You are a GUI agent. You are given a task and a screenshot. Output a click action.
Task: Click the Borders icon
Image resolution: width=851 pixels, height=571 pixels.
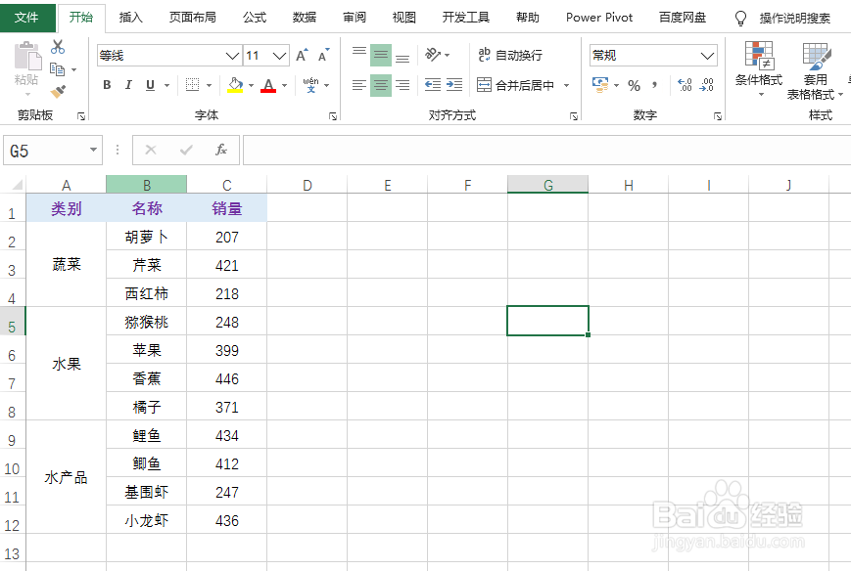pos(192,85)
